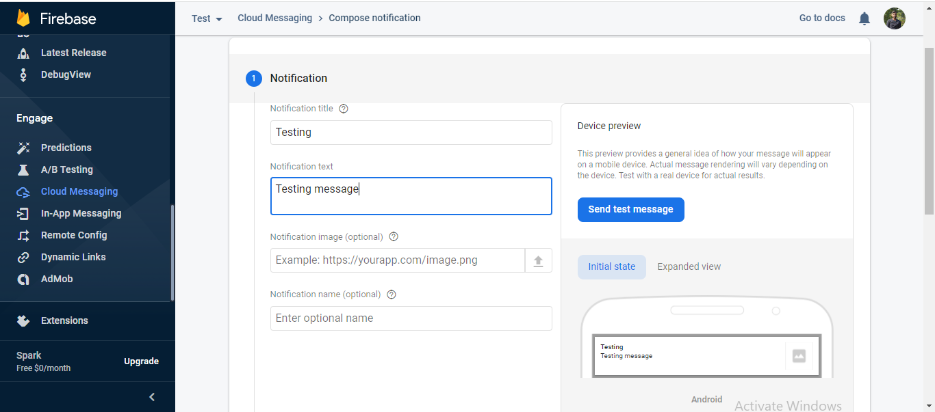Collapse the sidebar using the chevron
The width and height of the screenshot is (935, 412).
(152, 396)
